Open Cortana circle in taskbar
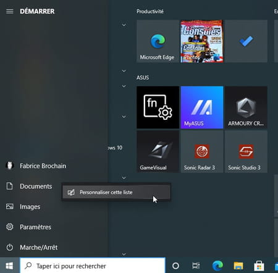The width and height of the screenshot is (278, 273). coord(175,266)
